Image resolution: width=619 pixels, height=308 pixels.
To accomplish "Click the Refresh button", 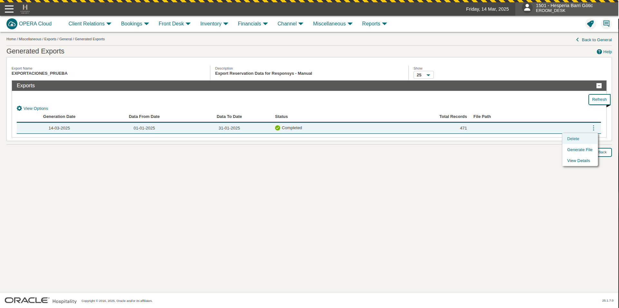I will 599,100.
